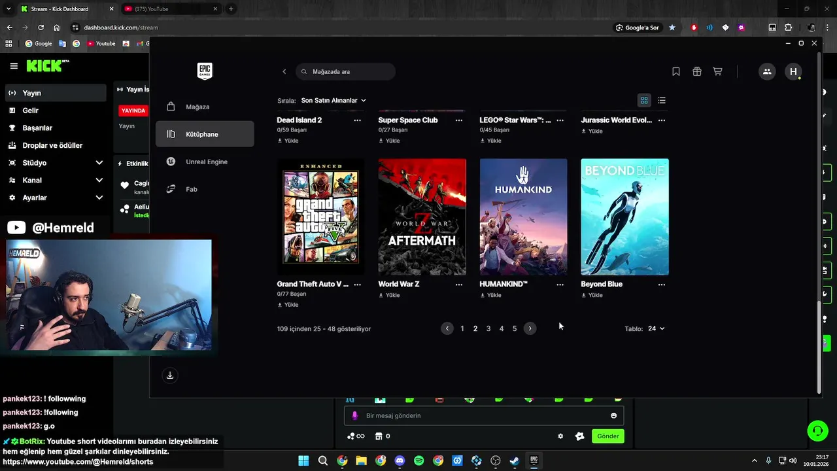Install HUMANKIND via Yükle
Screen dimensions: 837x471
490,295
